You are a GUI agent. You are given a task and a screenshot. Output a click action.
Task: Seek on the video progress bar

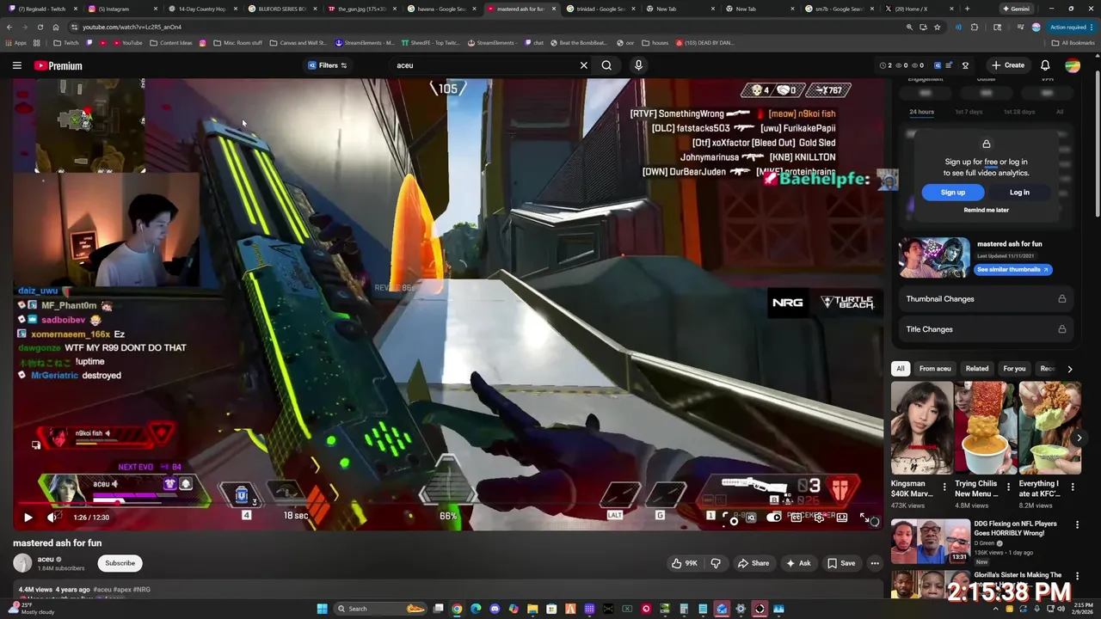447,503
